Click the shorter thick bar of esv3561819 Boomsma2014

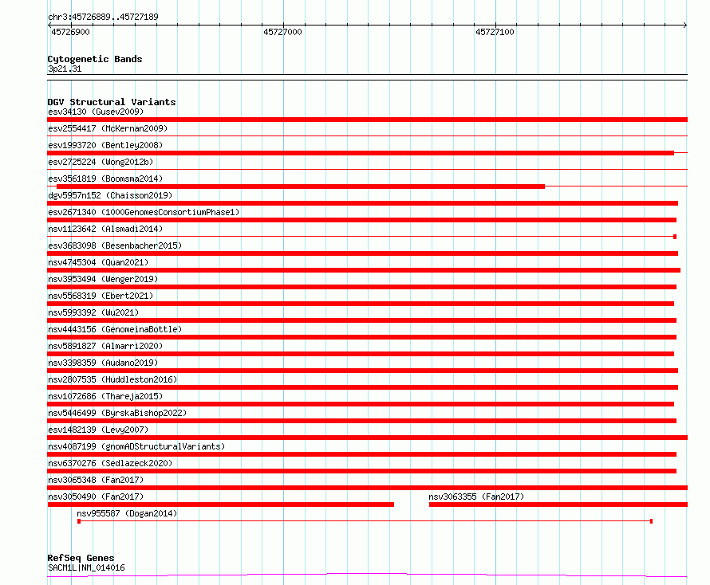point(301,186)
